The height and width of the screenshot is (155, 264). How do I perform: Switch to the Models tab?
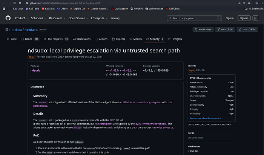[135, 39]
